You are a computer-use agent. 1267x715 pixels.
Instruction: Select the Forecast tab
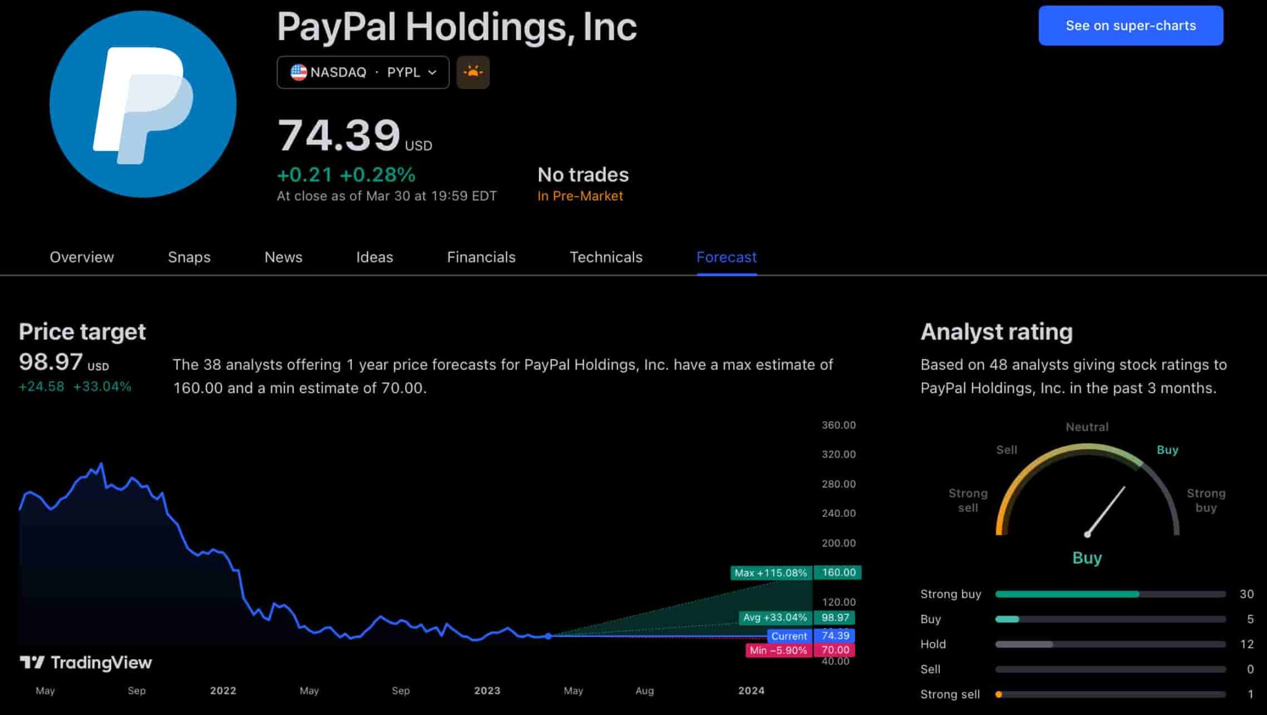[726, 257]
